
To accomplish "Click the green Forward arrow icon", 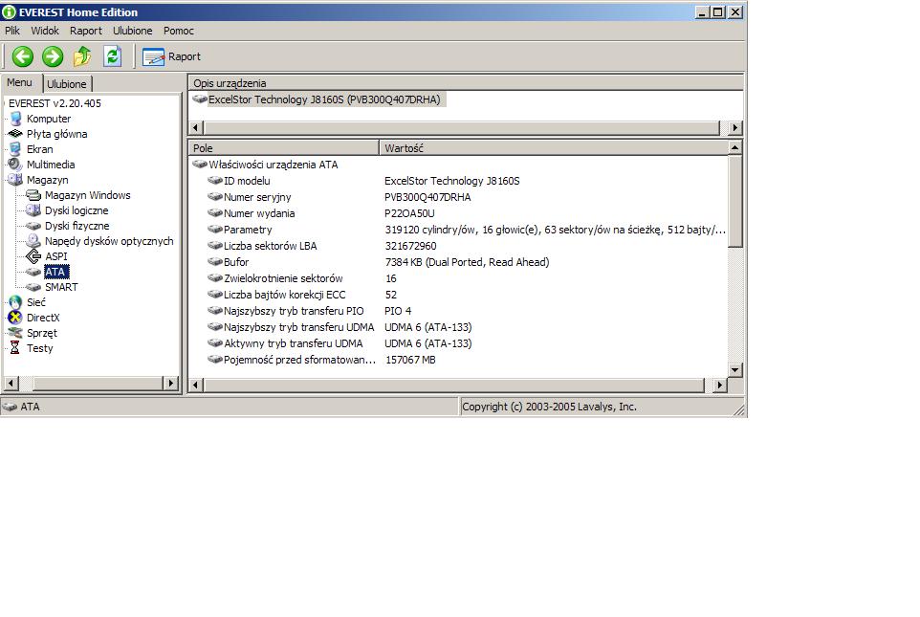I will click(53, 57).
